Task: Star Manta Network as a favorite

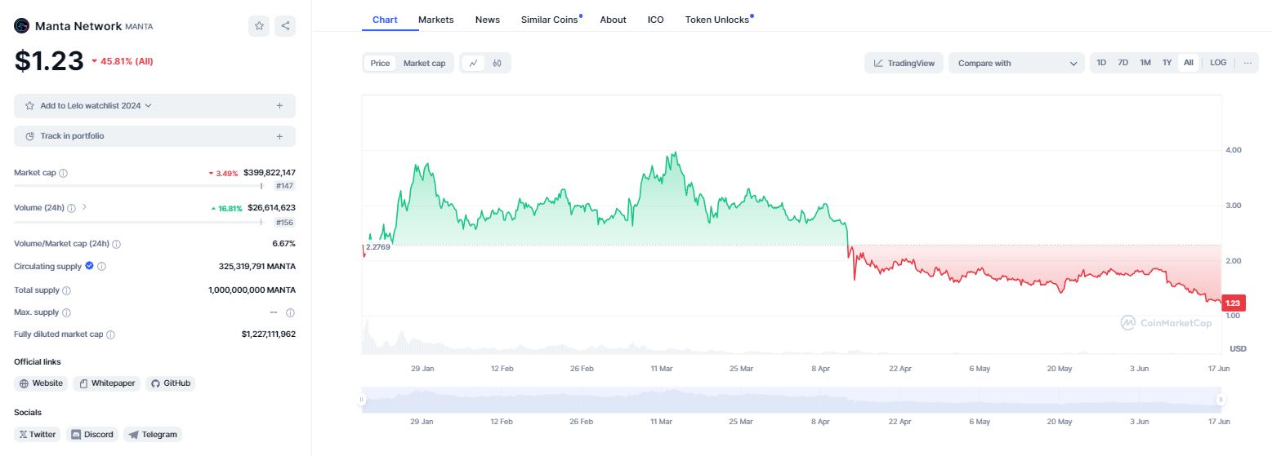Action: point(259,26)
